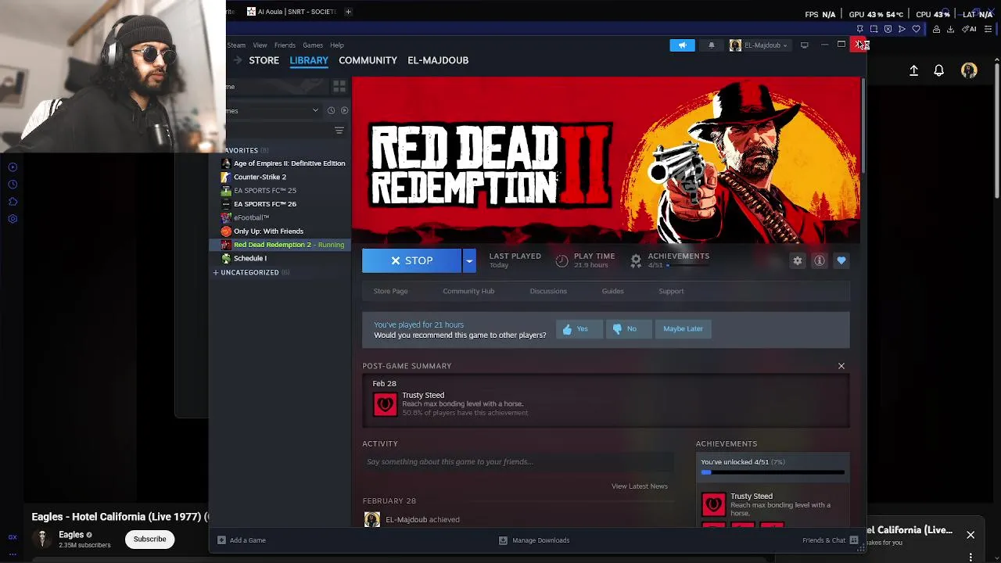Click browser pin icon in toolbar

click(859, 29)
